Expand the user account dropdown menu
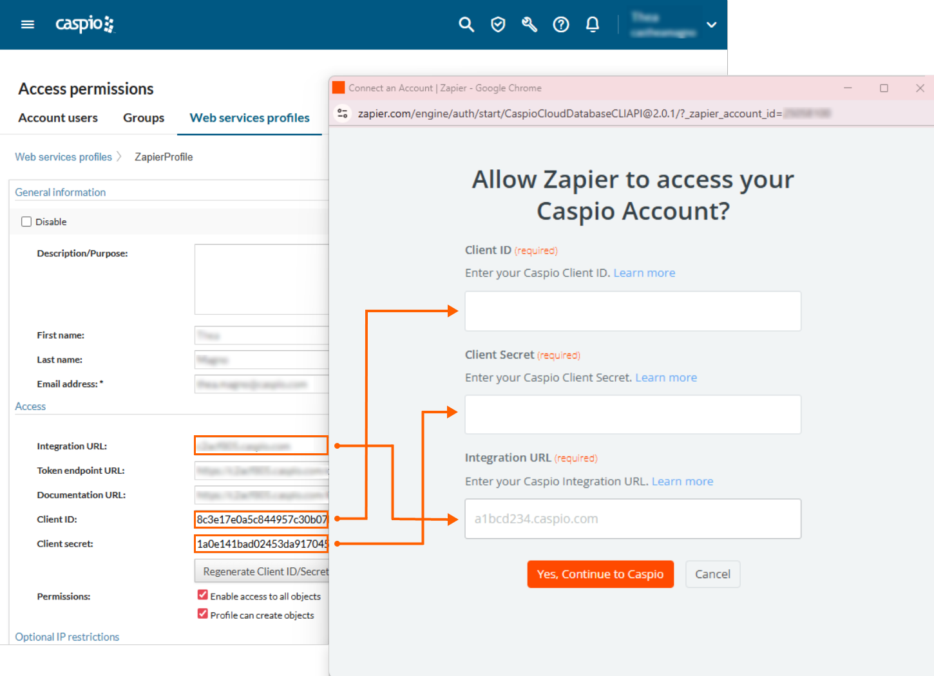The height and width of the screenshot is (676, 934). [x=711, y=24]
